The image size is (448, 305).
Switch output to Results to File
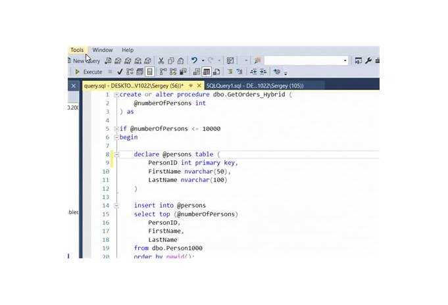point(216,72)
